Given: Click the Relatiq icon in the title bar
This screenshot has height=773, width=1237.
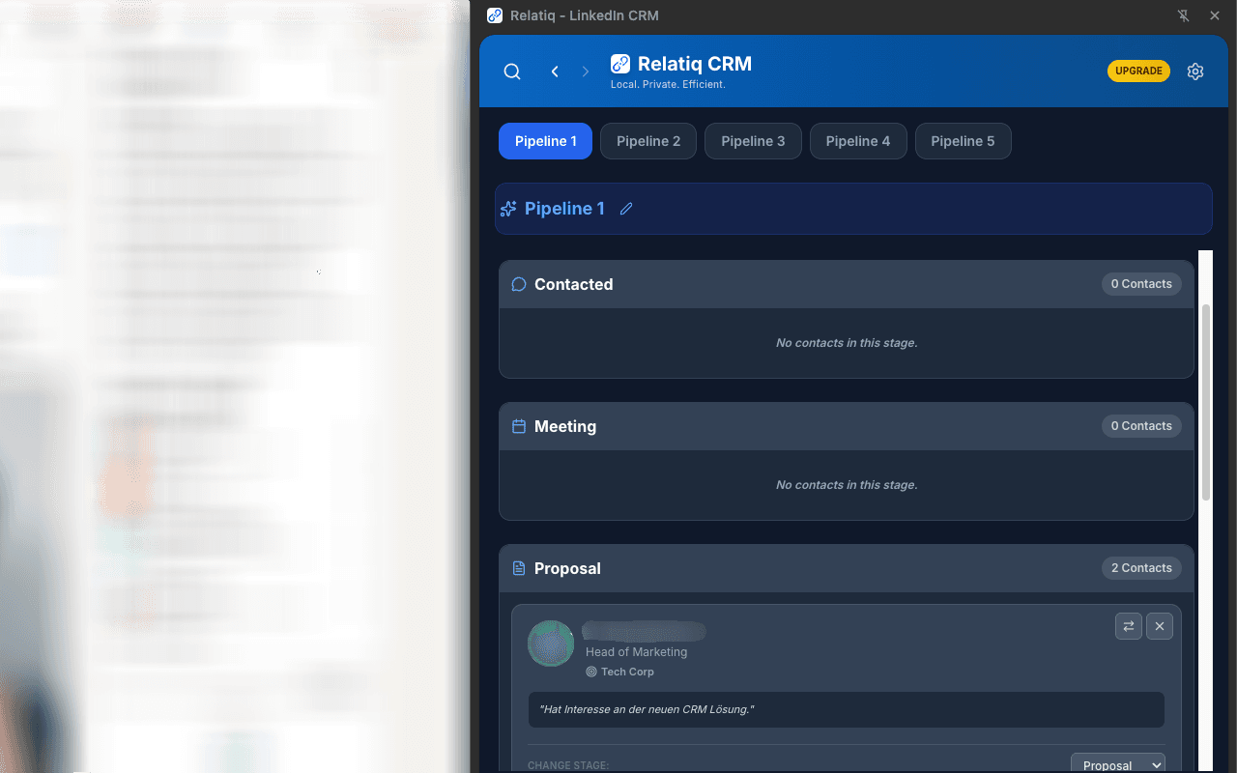Looking at the screenshot, I should tap(495, 15).
